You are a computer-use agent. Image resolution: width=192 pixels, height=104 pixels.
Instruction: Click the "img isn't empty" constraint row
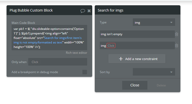tap(137, 34)
